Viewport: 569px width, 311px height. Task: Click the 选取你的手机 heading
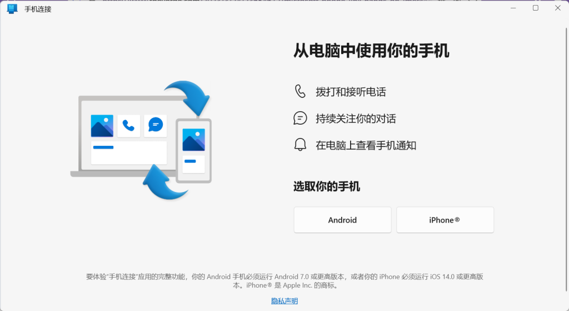pyautogui.click(x=327, y=186)
